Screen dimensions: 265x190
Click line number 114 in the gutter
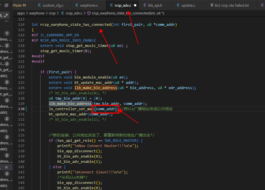[21, 25]
